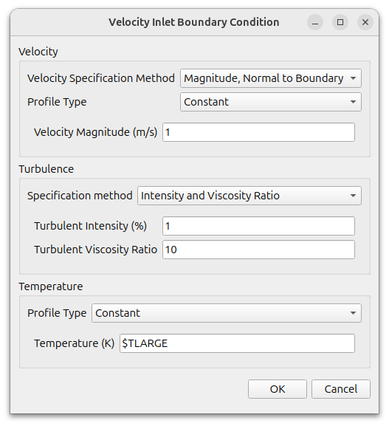This screenshot has height=426, width=389.
Task: Maximize the boundary condition dialog
Action: [x=340, y=22]
